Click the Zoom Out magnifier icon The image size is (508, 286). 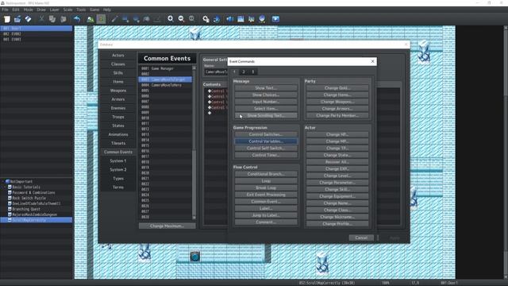tap(181, 19)
